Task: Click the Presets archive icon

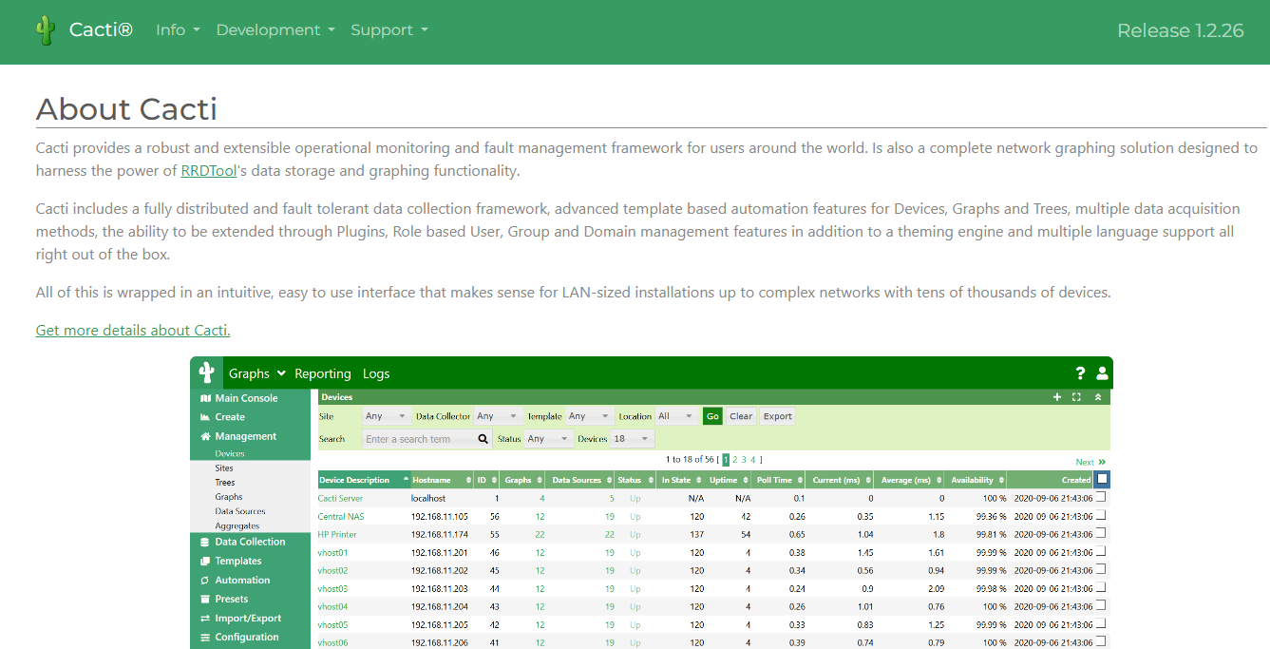Action: click(205, 599)
